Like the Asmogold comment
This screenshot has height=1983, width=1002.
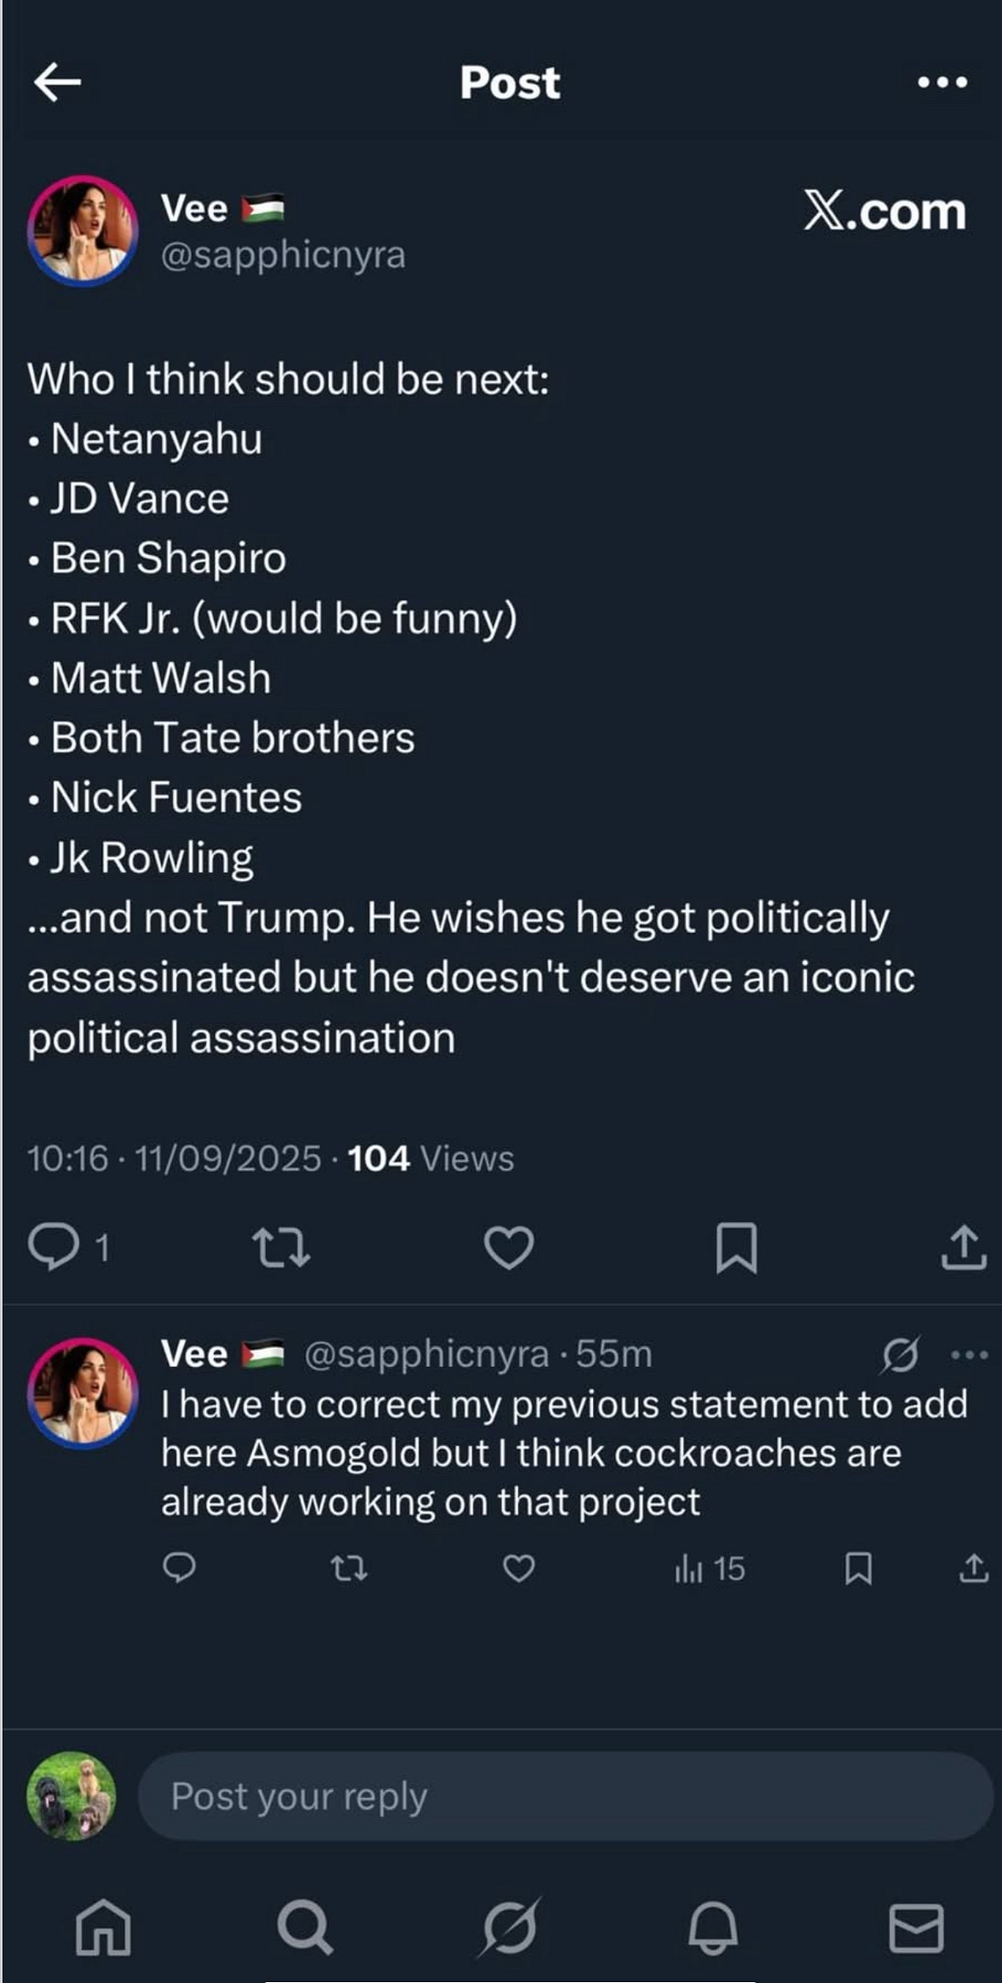point(518,1568)
